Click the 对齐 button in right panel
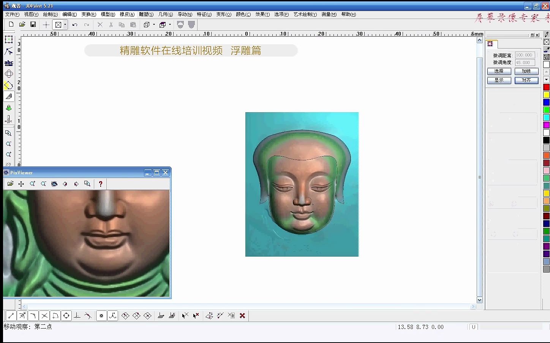550x343 pixels. [526, 80]
